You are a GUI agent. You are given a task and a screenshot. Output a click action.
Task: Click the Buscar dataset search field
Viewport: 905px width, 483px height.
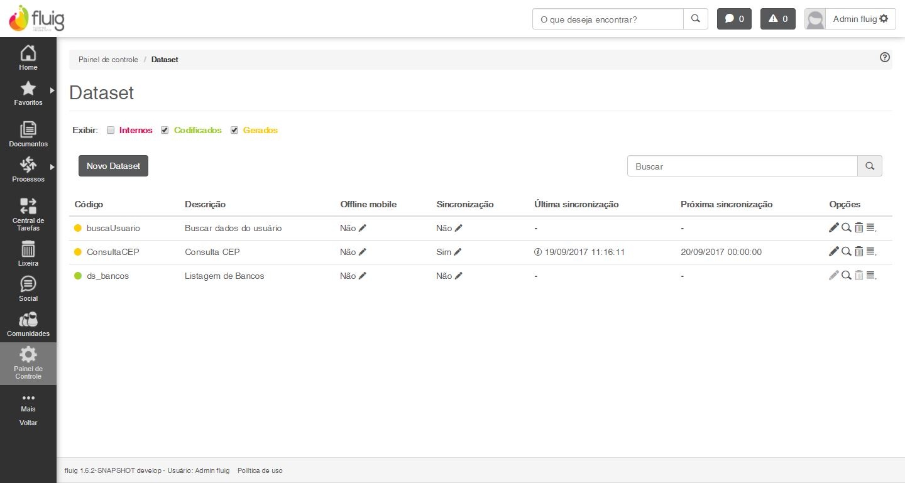[x=742, y=166]
